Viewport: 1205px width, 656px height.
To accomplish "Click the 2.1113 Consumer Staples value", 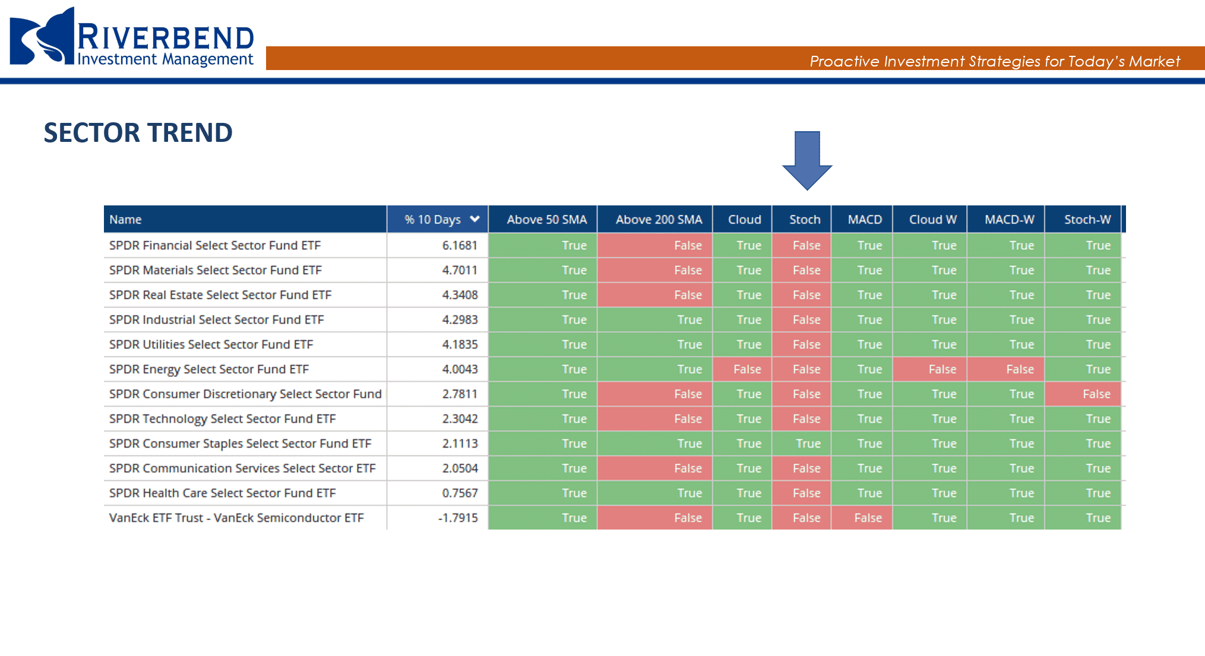I will (460, 443).
